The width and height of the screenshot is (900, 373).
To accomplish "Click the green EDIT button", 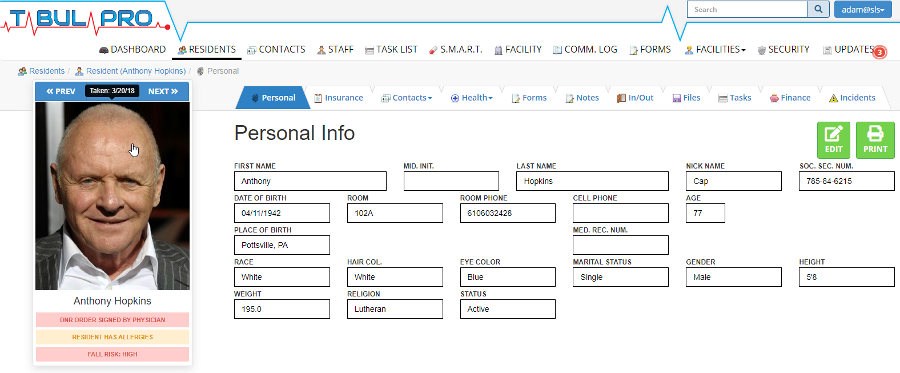I will point(834,140).
